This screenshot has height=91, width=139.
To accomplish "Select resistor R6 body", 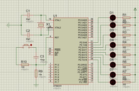I will click(x=126, y=65).
